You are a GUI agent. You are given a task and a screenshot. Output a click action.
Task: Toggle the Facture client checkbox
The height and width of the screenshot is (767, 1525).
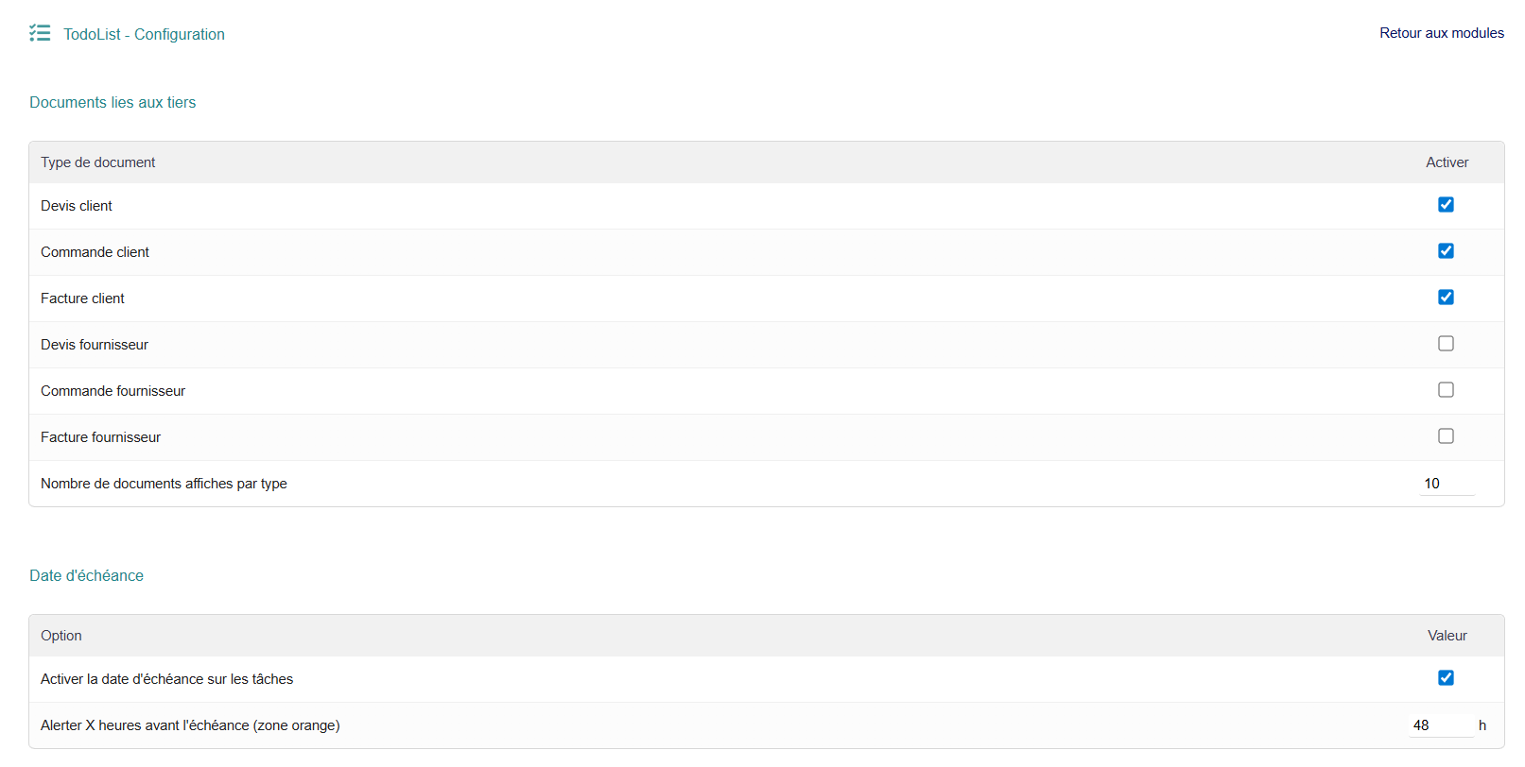(1446, 298)
